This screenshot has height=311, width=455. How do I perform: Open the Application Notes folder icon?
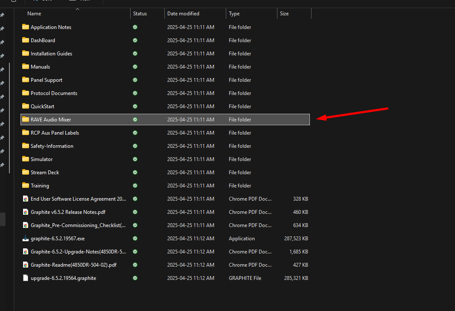click(x=26, y=27)
